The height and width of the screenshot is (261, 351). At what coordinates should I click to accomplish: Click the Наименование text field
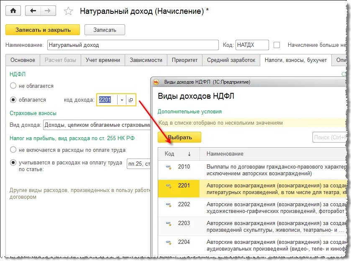(133, 45)
